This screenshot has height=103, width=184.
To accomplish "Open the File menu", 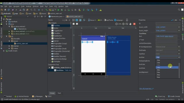I will [2, 6].
